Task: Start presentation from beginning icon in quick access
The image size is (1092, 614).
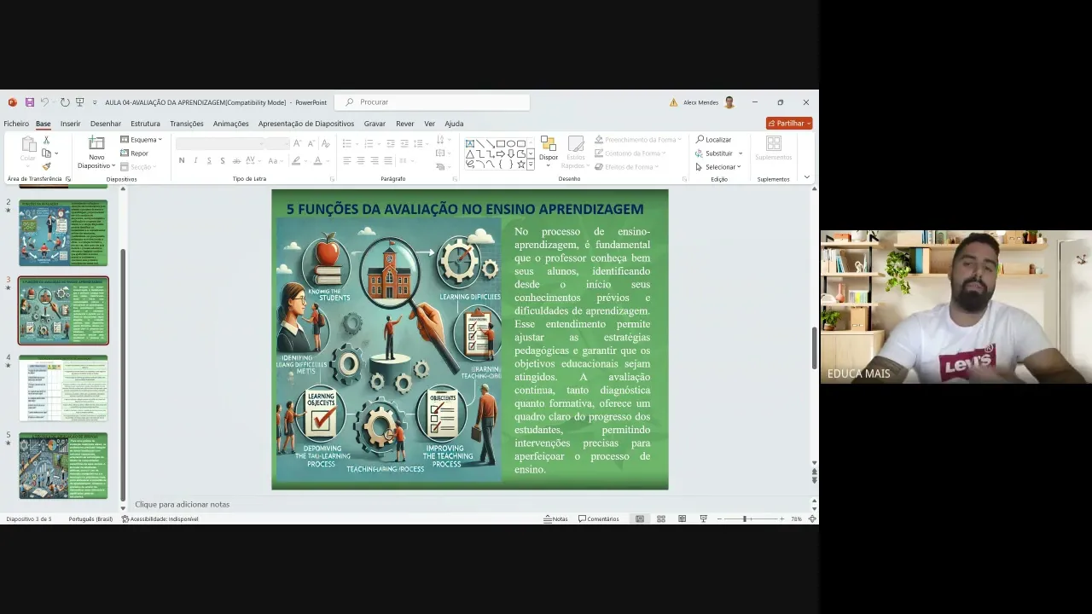Action: point(80,102)
